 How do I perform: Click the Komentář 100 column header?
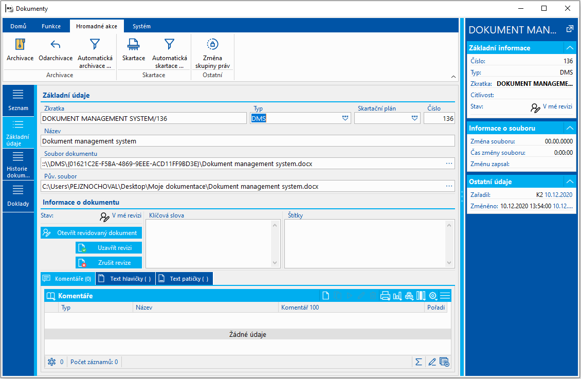pyautogui.click(x=351, y=308)
